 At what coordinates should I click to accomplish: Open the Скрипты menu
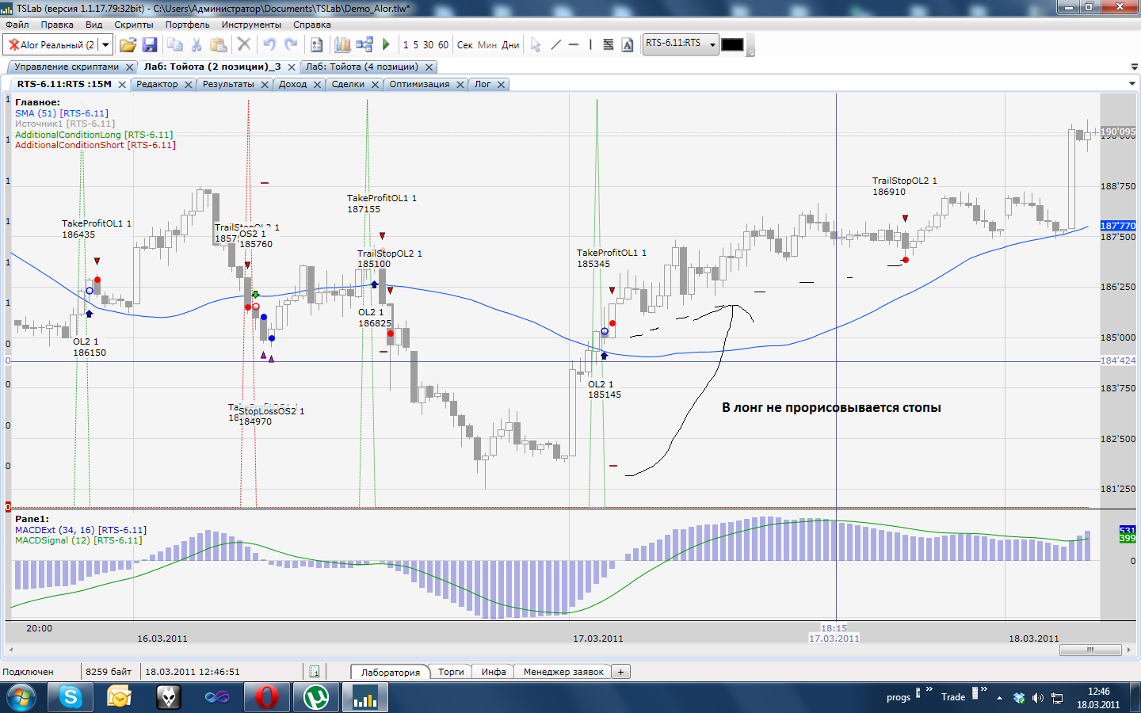pyautogui.click(x=134, y=25)
